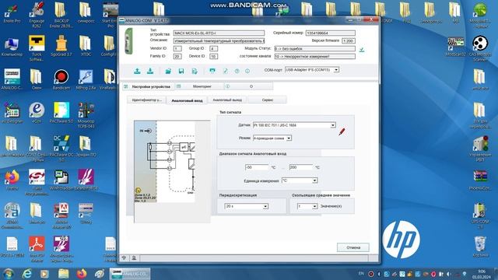Save configuration with the floppy disk icon

pyautogui.click(x=181, y=71)
